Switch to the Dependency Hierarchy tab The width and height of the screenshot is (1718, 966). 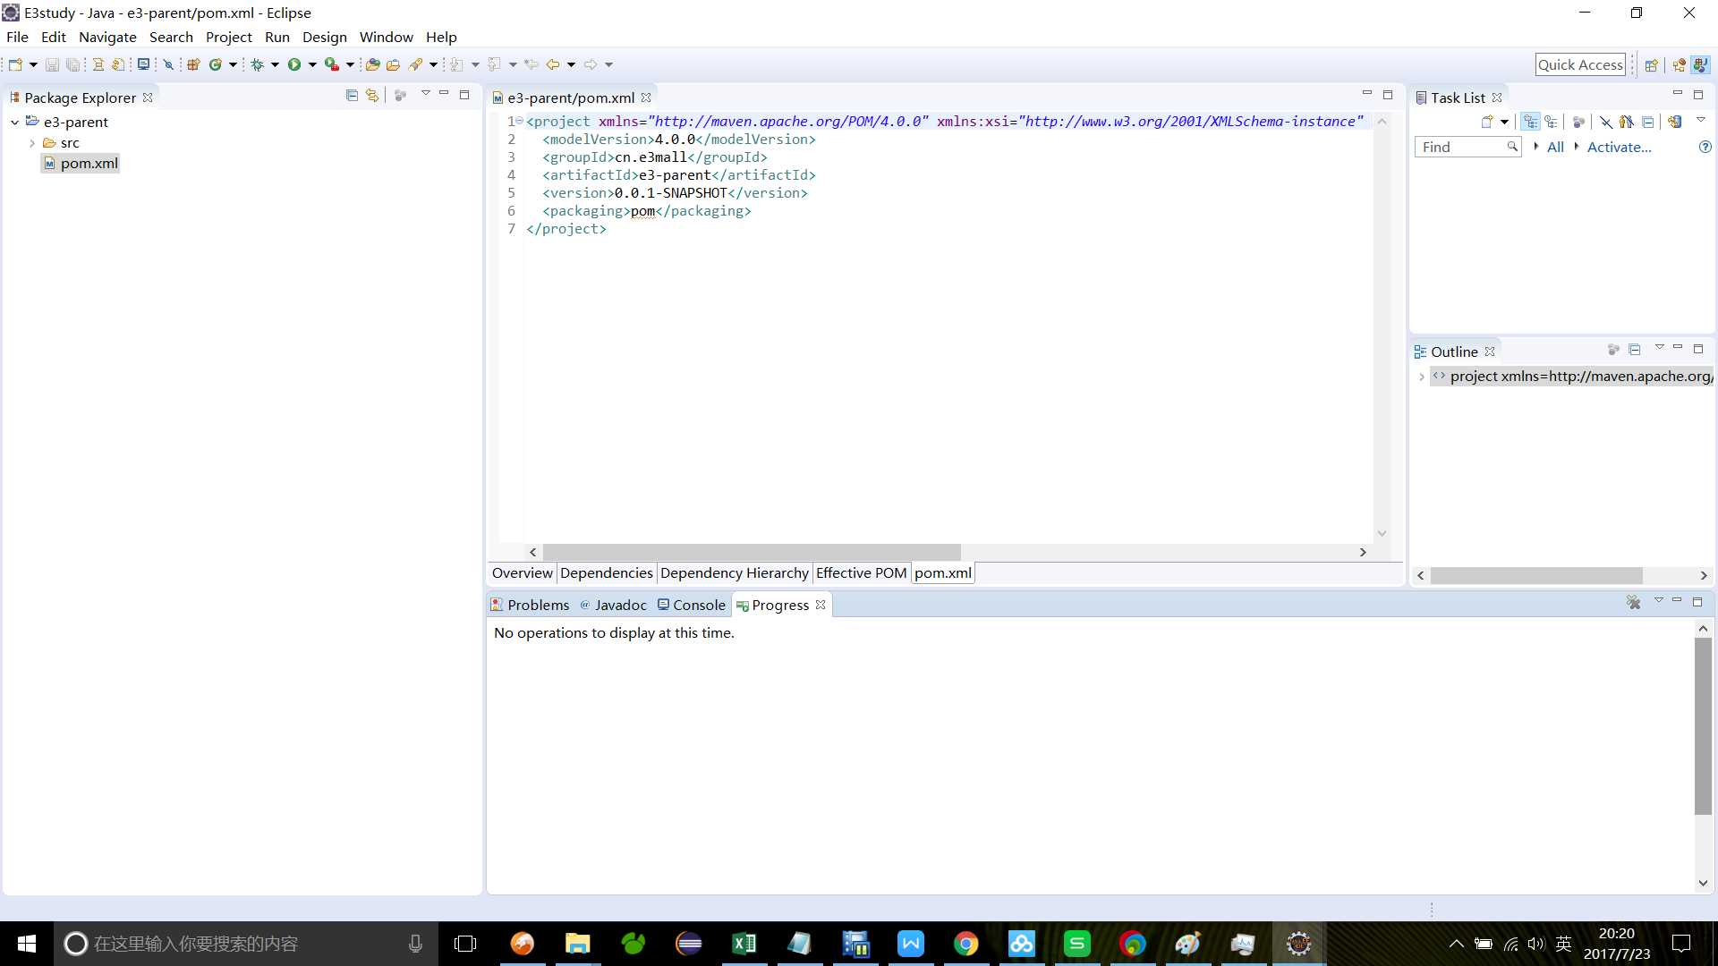(x=734, y=573)
